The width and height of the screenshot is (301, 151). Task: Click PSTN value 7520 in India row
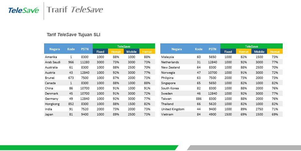85,109
